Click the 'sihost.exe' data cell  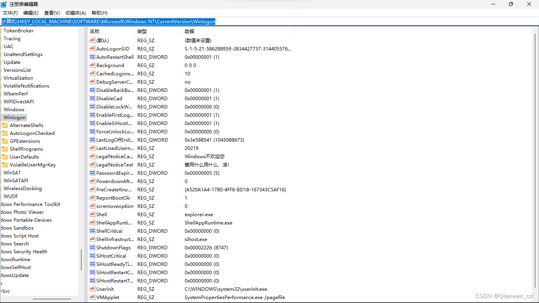(x=196, y=239)
